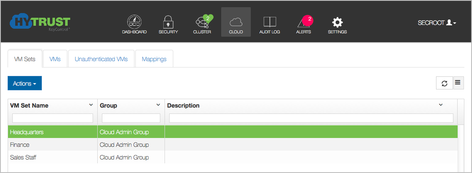Open the table columns menu icon
472x173 pixels.
point(458,83)
